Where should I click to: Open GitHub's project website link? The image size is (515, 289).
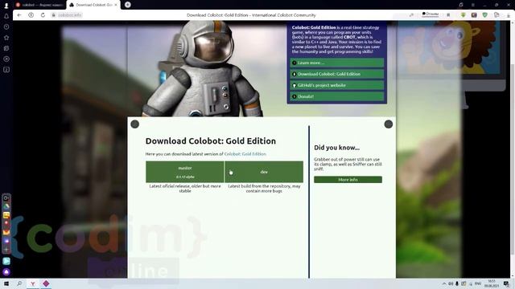pos(337,85)
